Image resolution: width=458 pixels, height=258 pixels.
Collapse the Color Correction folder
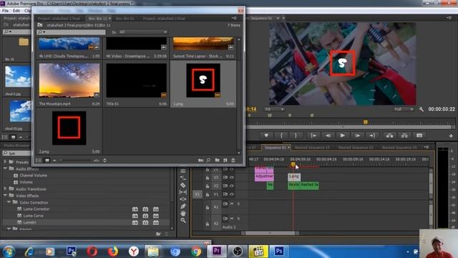(9, 202)
